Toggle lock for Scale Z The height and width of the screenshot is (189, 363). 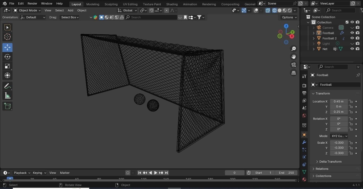351,153
